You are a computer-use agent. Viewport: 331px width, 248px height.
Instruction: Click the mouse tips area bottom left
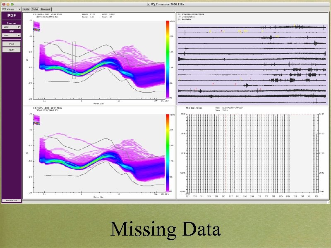pyautogui.click(x=11, y=200)
